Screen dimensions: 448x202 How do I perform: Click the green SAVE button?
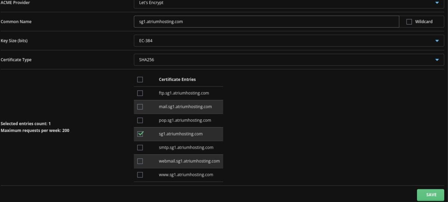[431, 195]
